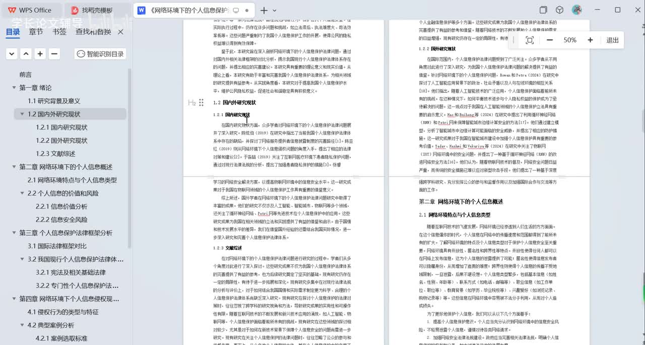This screenshot has width=645, height=345.
Task: Click 退出 to exit the view mode
Action: click(612, 40)
